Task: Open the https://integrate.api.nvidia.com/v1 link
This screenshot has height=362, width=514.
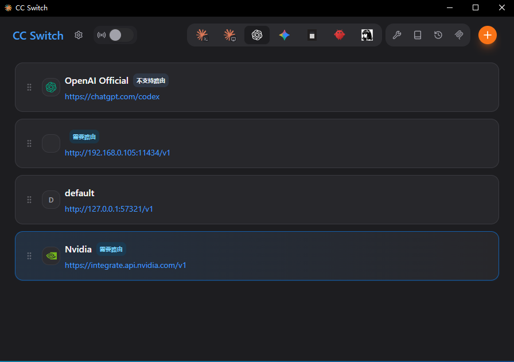Action: pos(126,265)
